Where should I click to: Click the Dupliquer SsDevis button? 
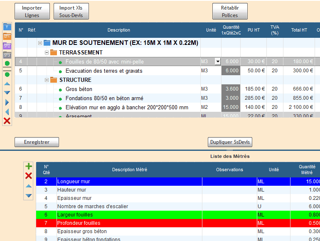tap(230, 142)
